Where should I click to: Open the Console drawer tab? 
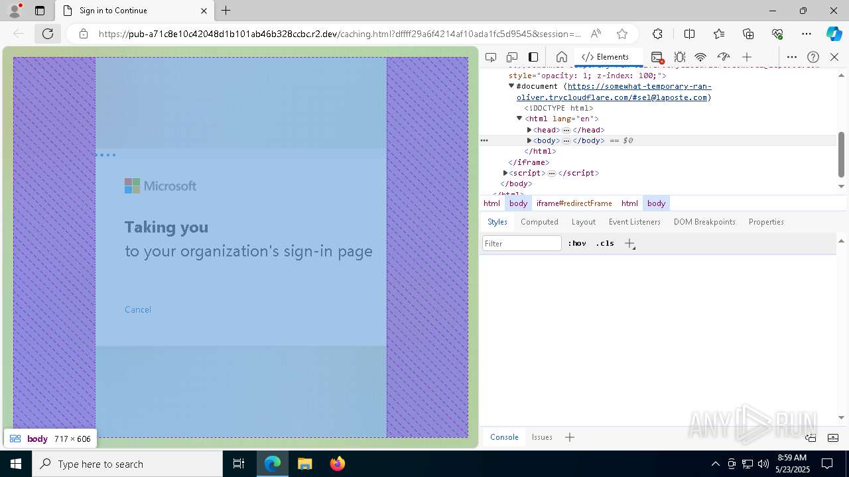(x=504, y=437)
